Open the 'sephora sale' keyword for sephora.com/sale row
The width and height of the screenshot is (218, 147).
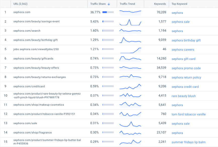[181, 124]
